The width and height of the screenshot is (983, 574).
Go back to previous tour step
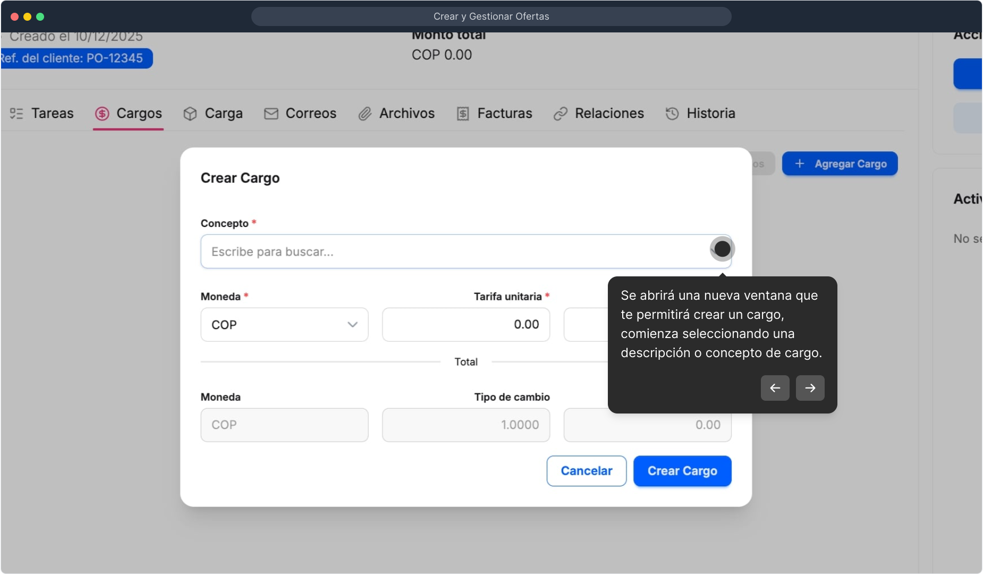(x=775, y=388)
